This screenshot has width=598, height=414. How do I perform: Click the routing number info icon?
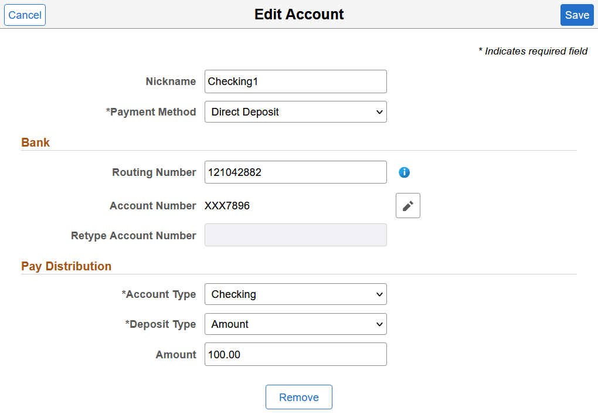404,172
